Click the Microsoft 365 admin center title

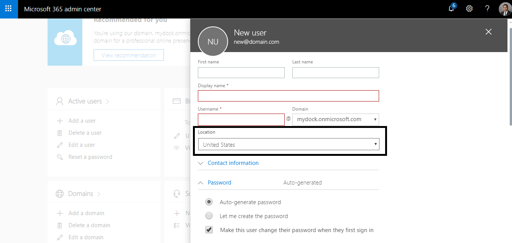click(x=63, y=9)
